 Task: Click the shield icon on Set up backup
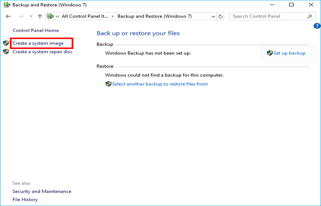pos(270,53)
